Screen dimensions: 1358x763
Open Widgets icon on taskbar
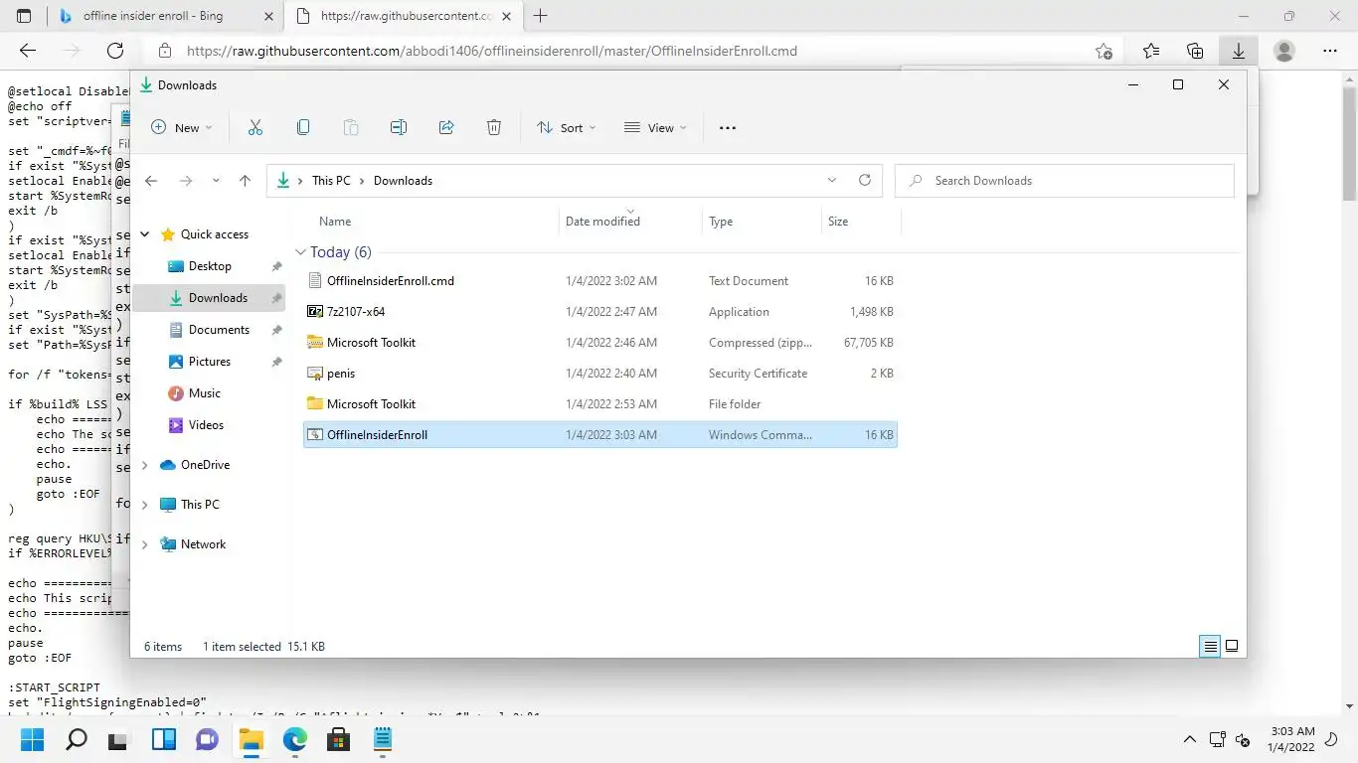point(163,740)
